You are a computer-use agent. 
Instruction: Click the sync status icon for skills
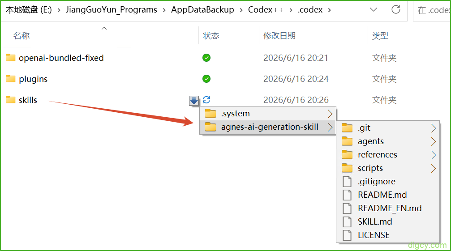click(x=206, y=100)
